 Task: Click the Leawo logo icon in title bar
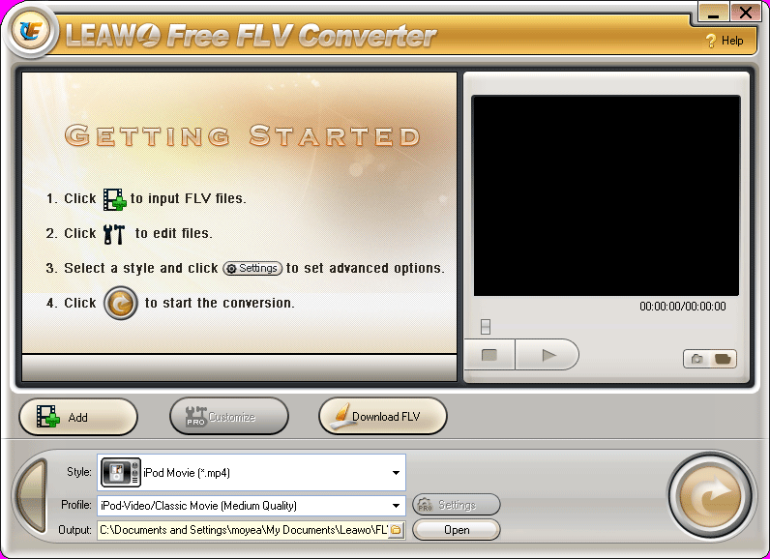click(x=31, y=31)
